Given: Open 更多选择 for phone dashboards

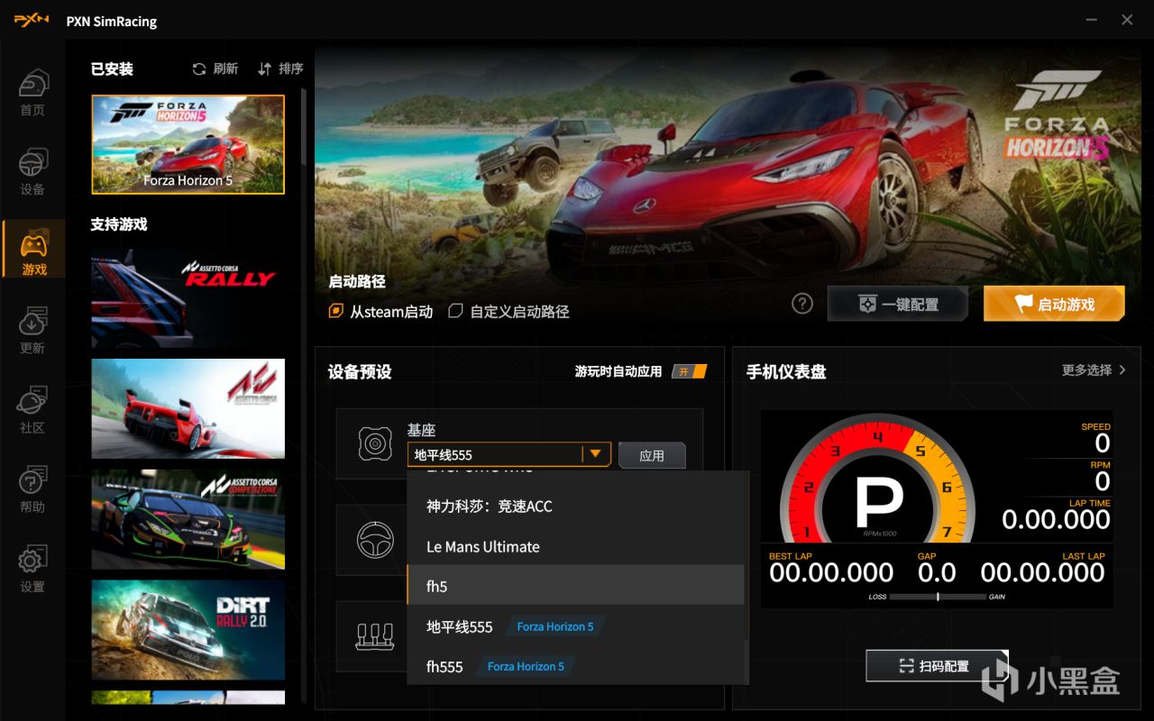Looking at the screenshot, I should pyautogui.click(x=1094, y=370).
